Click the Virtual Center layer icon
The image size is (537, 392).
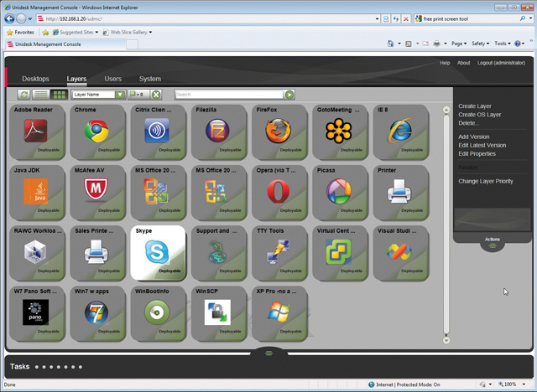(x=339, y=252)
